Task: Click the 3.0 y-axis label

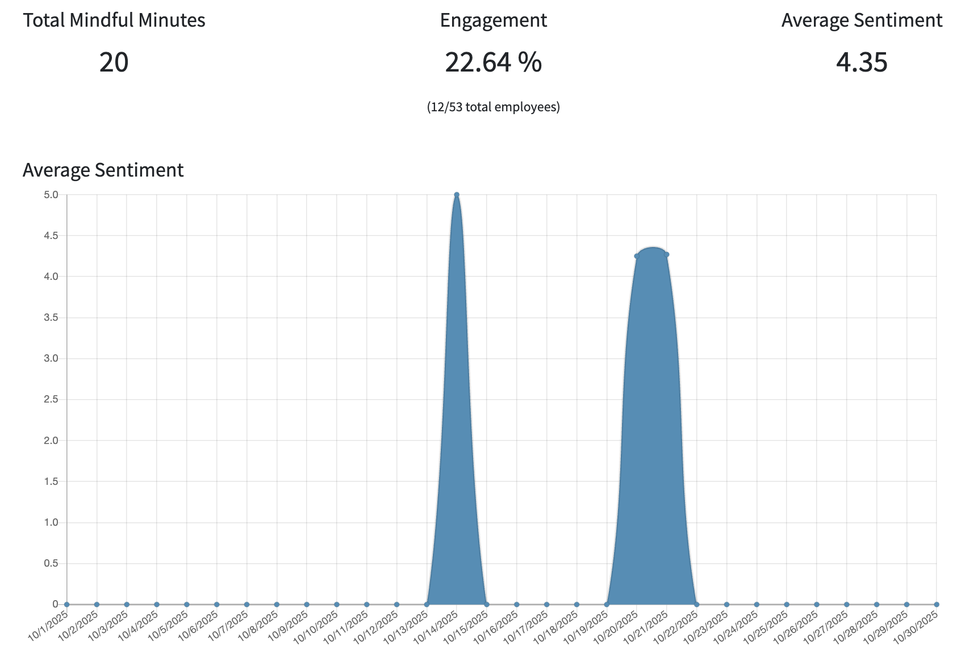Action: pyautogui.click(x=51, y=358)
